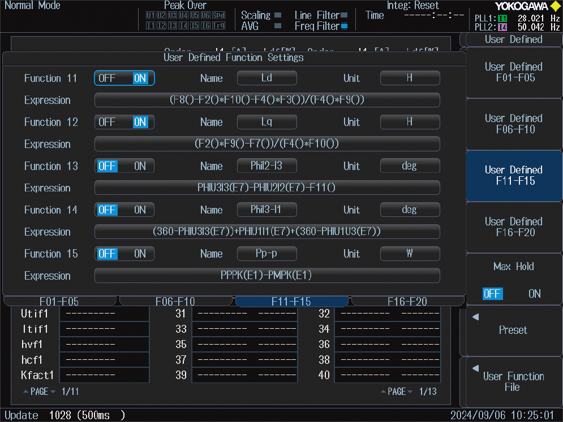Click the I2 peak over indicator
Screen dimensions: 563x422
click(x=162, y=25)
